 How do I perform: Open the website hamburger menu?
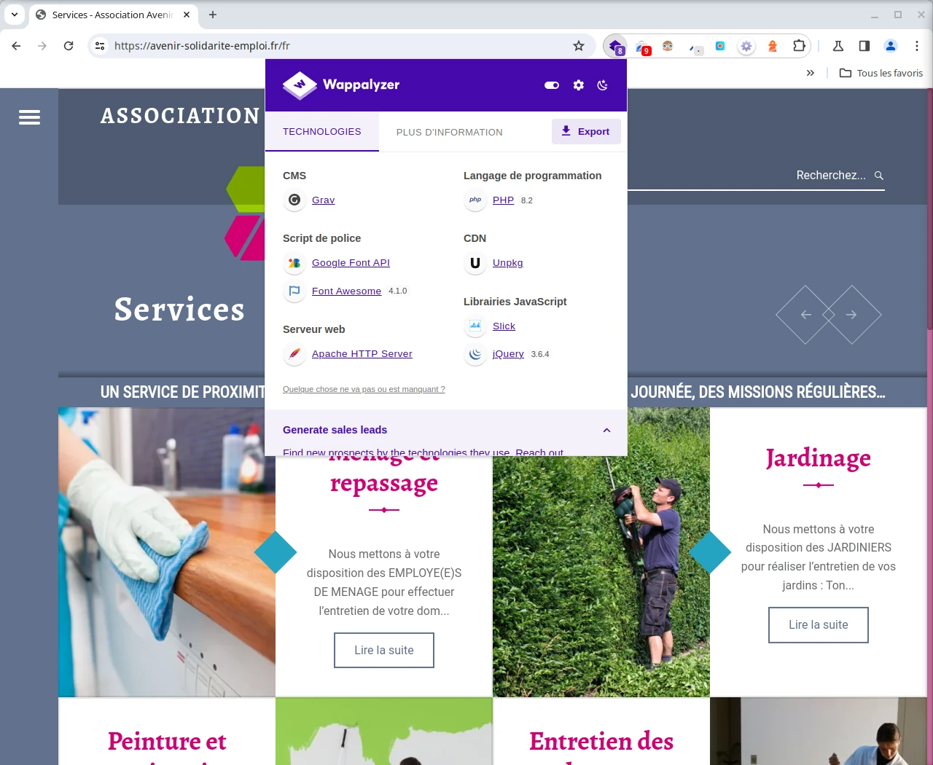[29, 117]
